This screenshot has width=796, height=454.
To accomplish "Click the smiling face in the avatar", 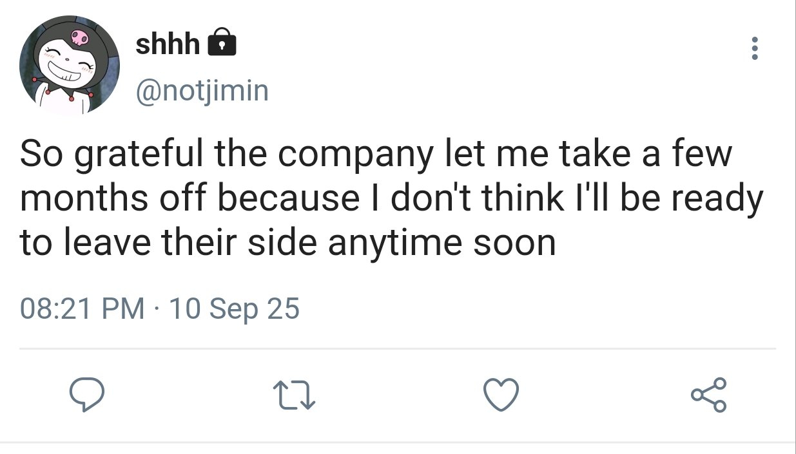I will coord(66,66).
